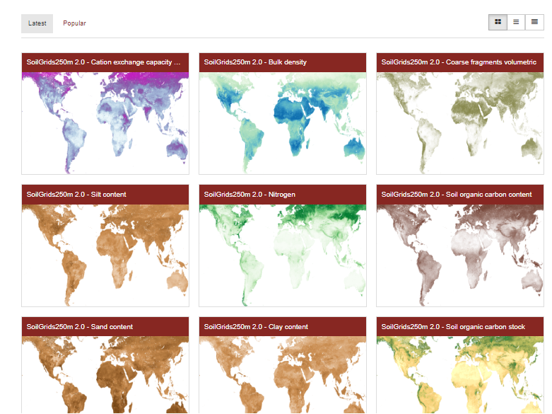The width and height of the screenshot is (552, 414).
Task: Click the Clay content title
Action: [256, 327]
